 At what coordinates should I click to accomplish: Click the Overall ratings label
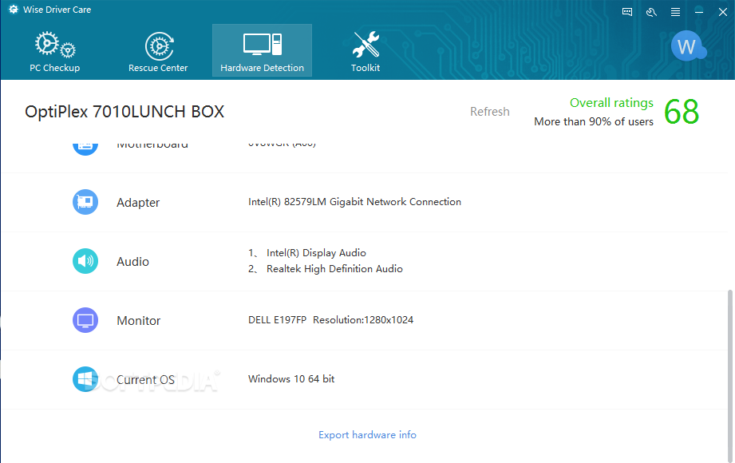pyautogui.click(x=612, y=103)
